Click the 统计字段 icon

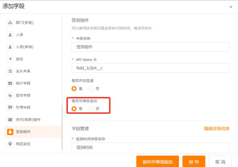[x=10, y=83]
